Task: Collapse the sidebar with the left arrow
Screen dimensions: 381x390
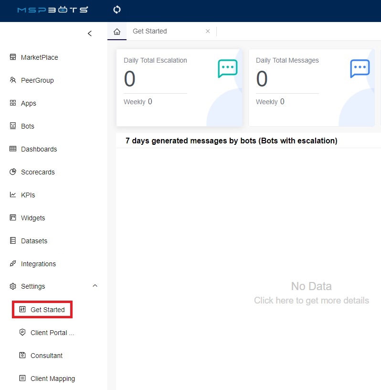Action: click(90, 33)
